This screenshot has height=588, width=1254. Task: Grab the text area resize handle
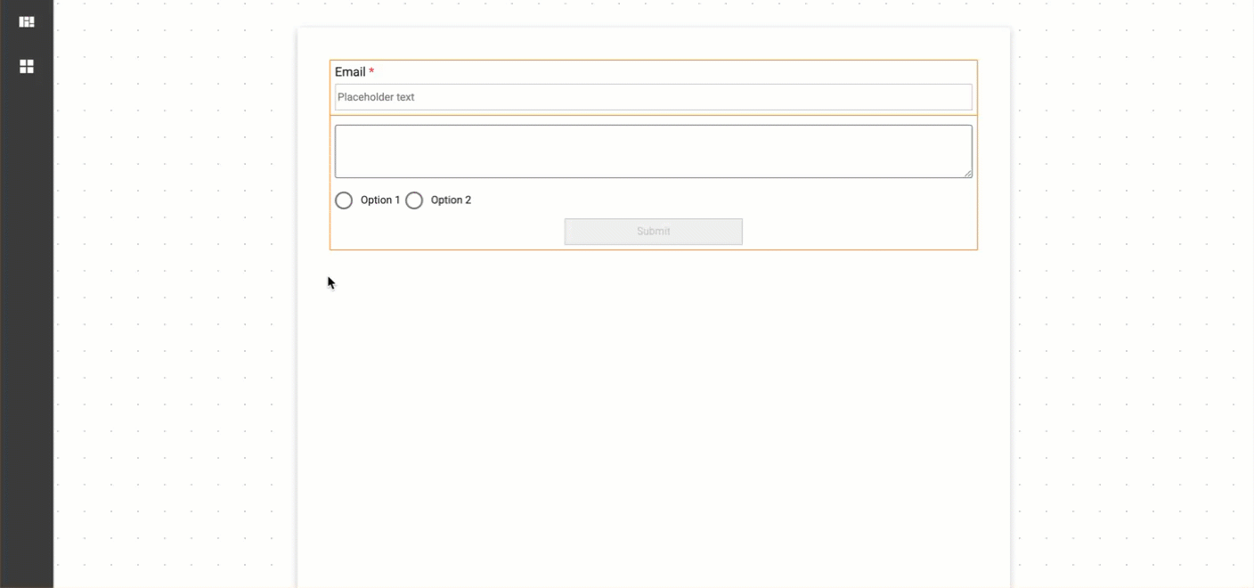[967, 173]
